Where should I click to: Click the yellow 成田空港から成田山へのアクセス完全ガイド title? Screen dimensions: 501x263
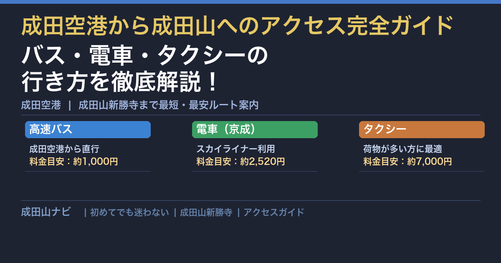237,26
